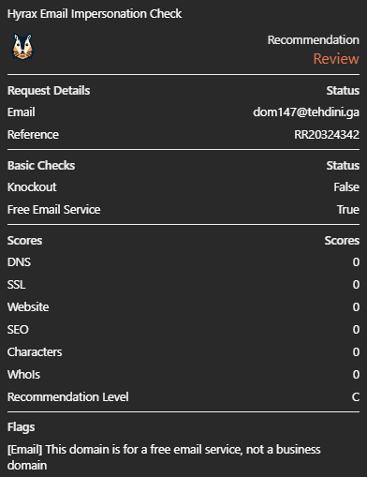Click the DNS score value 0
Viewport: 367px width, 477px height.
click(x=356, y=262)
